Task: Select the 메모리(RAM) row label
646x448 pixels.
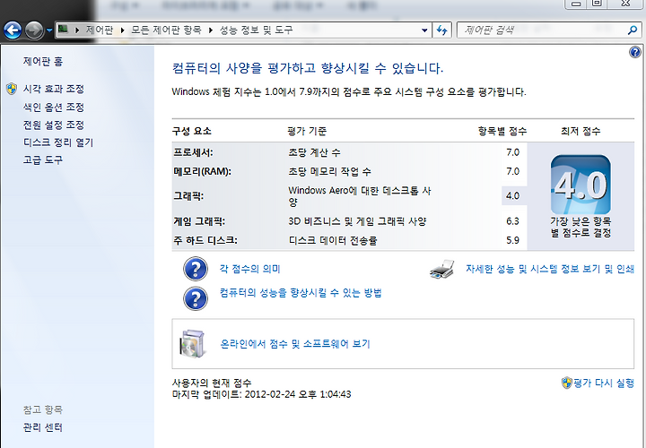Action: pyautogui.click(x=202, y=171)
